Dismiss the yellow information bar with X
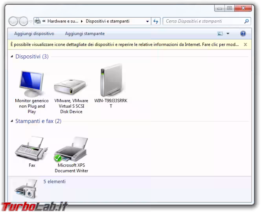Image resolution: width=261 pixels, height=212 pixels. pos(245,45)
